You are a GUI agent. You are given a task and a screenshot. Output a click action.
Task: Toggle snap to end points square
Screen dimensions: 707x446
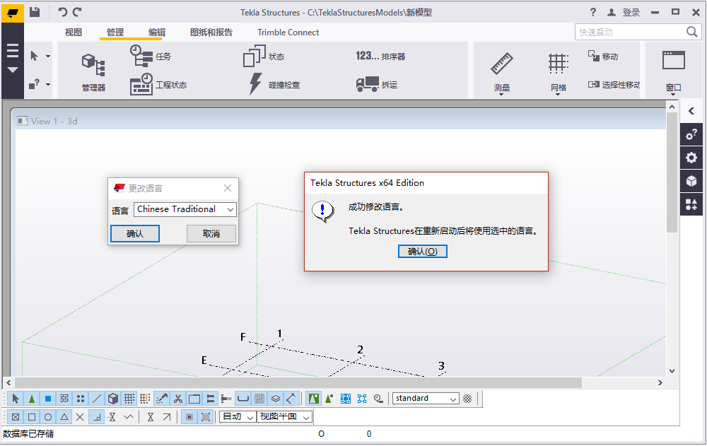click(x=32, y=417)
